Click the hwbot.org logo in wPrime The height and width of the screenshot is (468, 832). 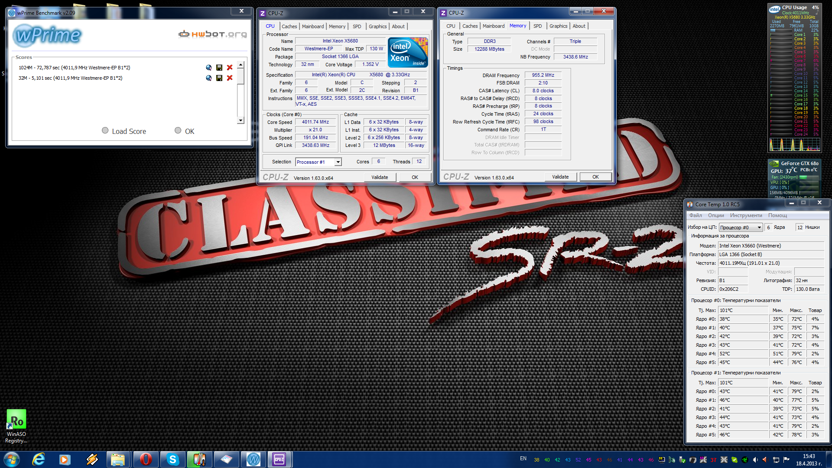213,34
